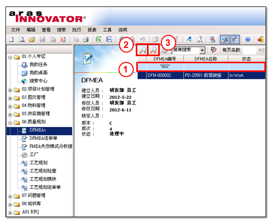Open the 简单搜索 search mode dropdown

[202, 51]
